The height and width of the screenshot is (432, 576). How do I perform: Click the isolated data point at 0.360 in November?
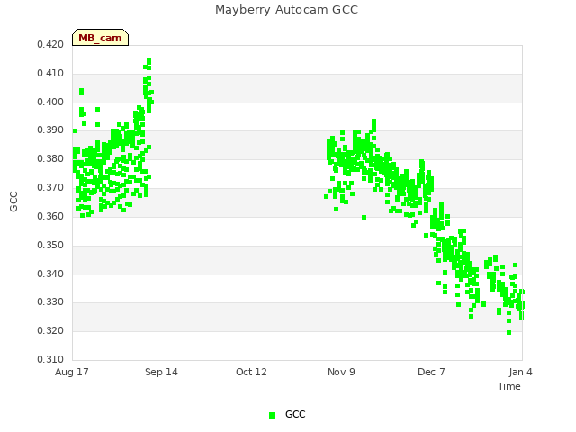[x=364, y=218]
